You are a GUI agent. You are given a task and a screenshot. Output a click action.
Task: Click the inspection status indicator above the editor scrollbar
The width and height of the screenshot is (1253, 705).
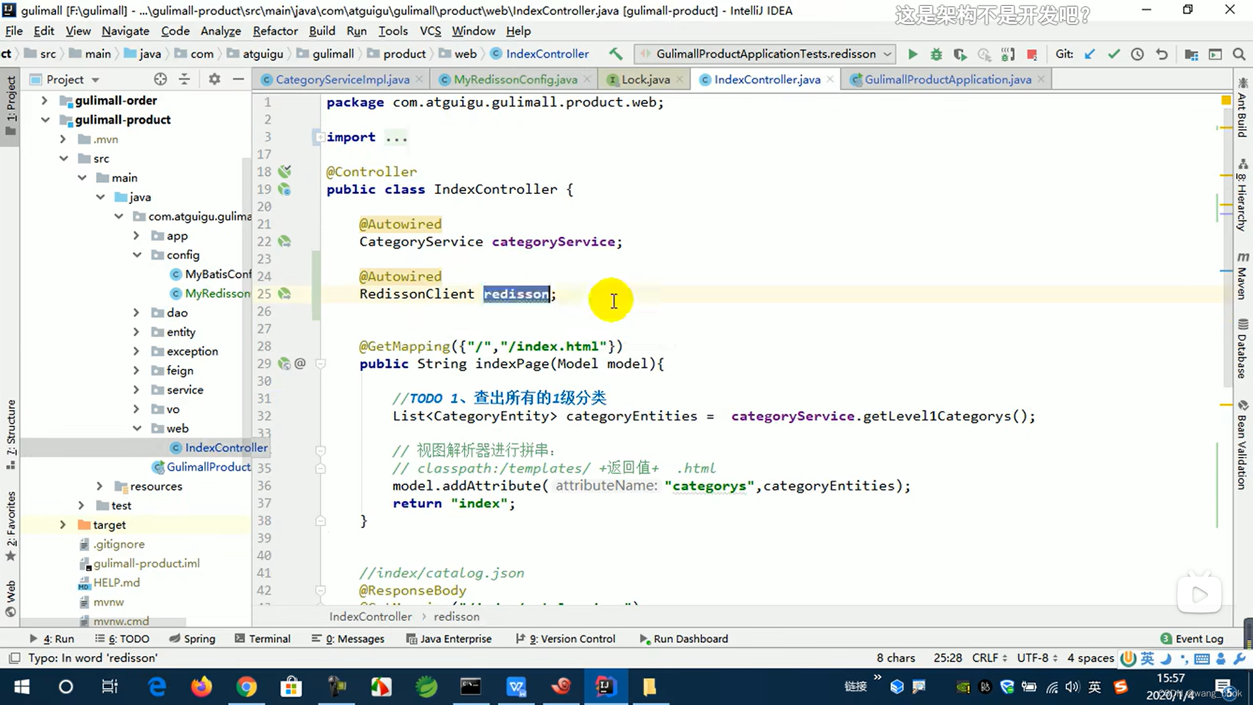pos(1226,101)
